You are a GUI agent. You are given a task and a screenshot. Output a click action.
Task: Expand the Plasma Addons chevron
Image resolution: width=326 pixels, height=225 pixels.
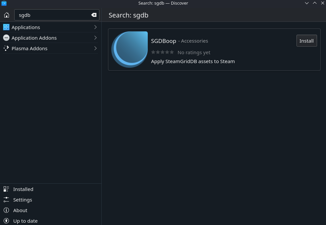pos(95,48)
